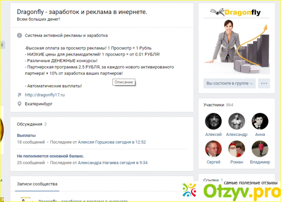The height and width of the screenshot is (202, 281).
Task: Click the info icon beside the description
Action: pos(19,35)
